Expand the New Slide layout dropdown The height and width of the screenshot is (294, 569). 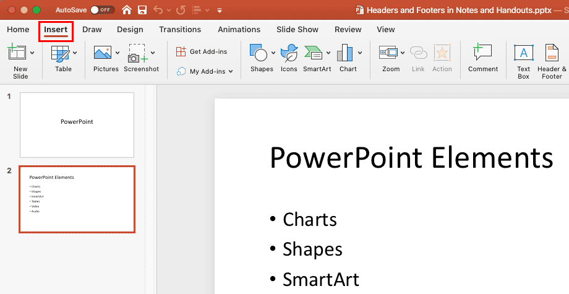pos(32,53)
